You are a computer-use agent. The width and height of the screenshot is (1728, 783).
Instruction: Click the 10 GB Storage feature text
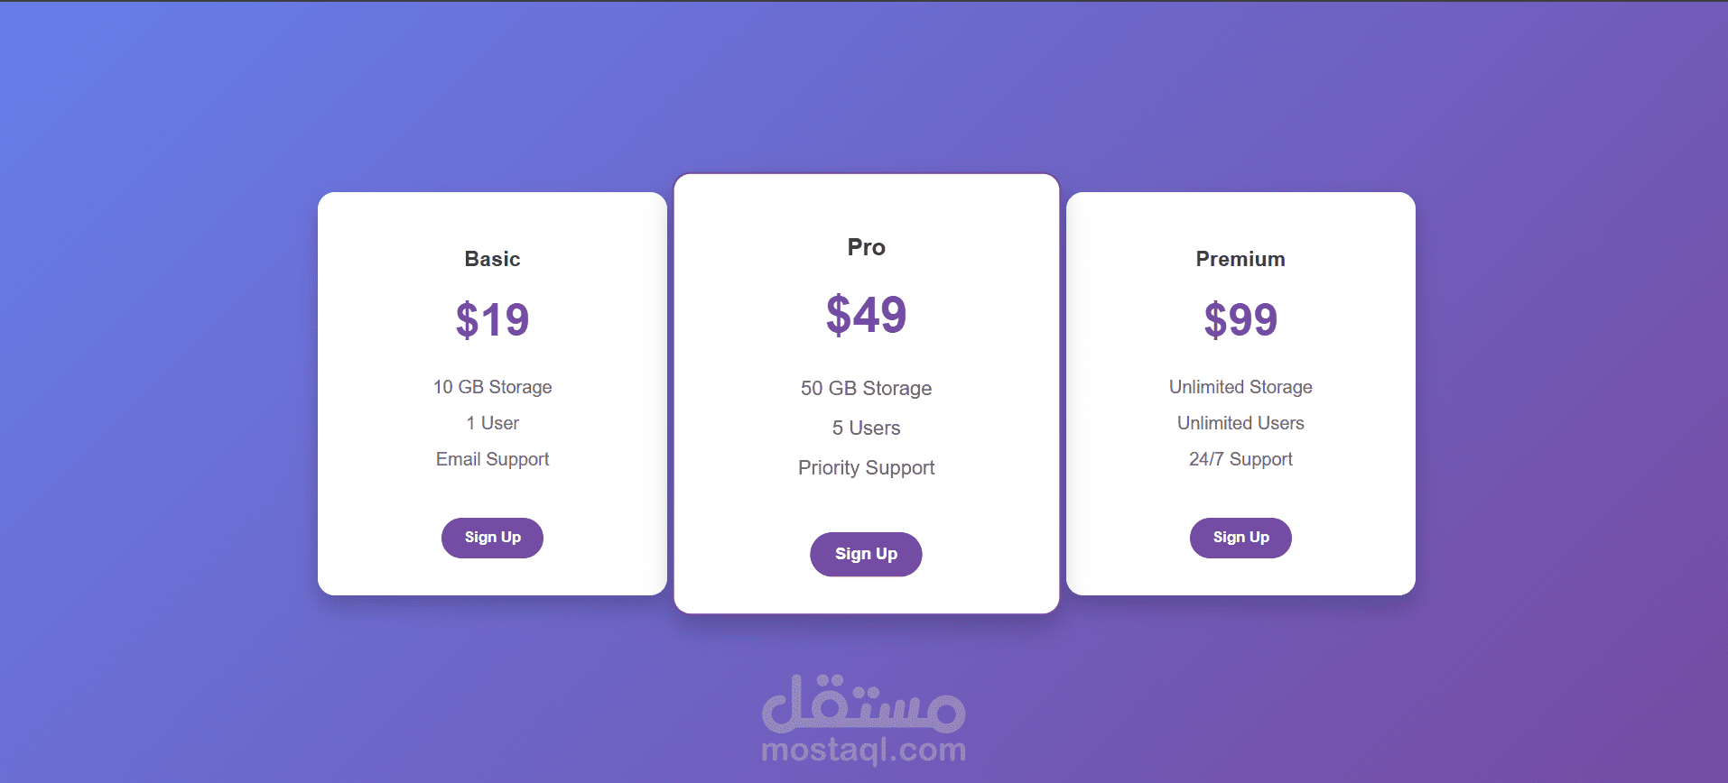[x=492, y=387]
